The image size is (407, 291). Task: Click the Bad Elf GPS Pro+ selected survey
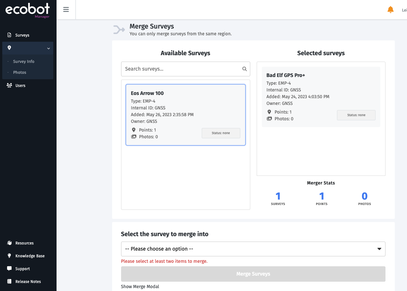(x=321, y=97)
